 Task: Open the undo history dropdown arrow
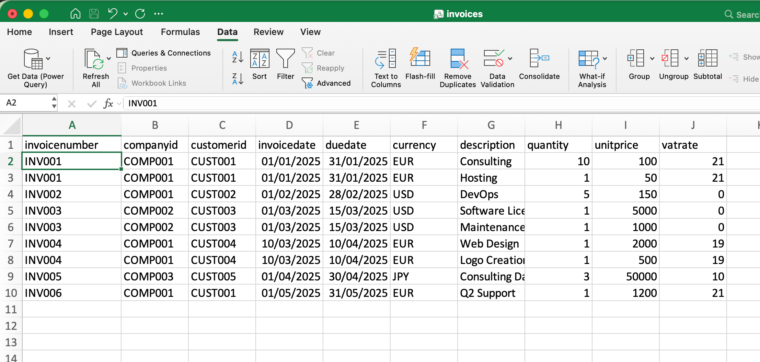[x=126, y=14]
